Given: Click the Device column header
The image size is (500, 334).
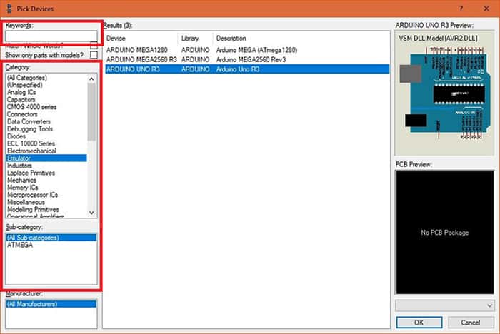Looking at the screenshot, I should click(141, 39).
